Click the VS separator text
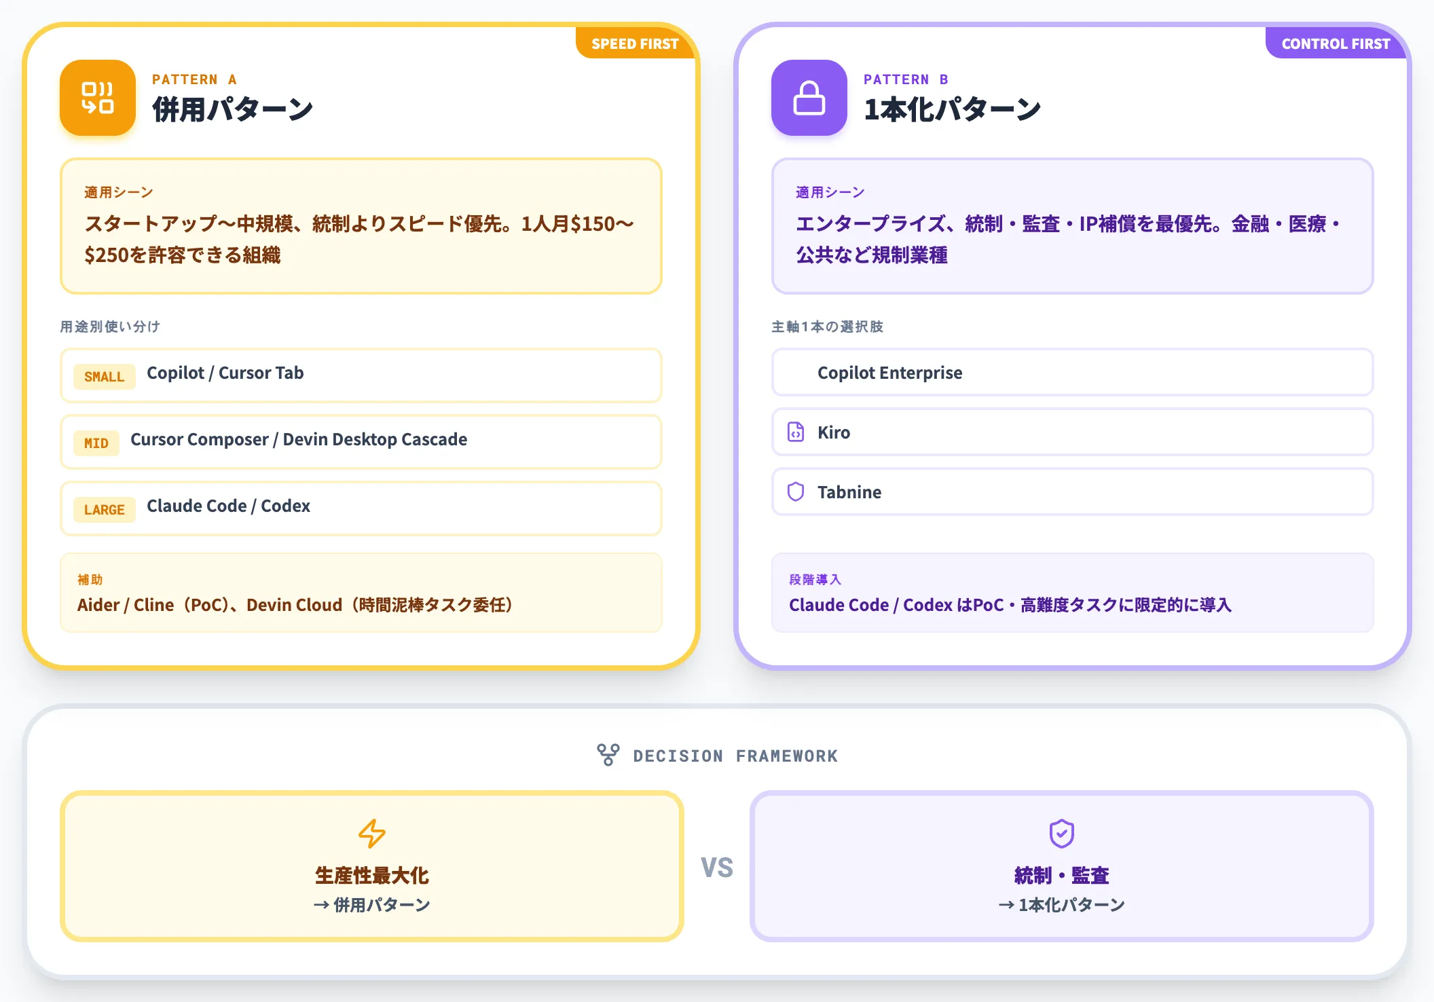The height and width of the screenshot is (1002, 1434). pos(717,868)
